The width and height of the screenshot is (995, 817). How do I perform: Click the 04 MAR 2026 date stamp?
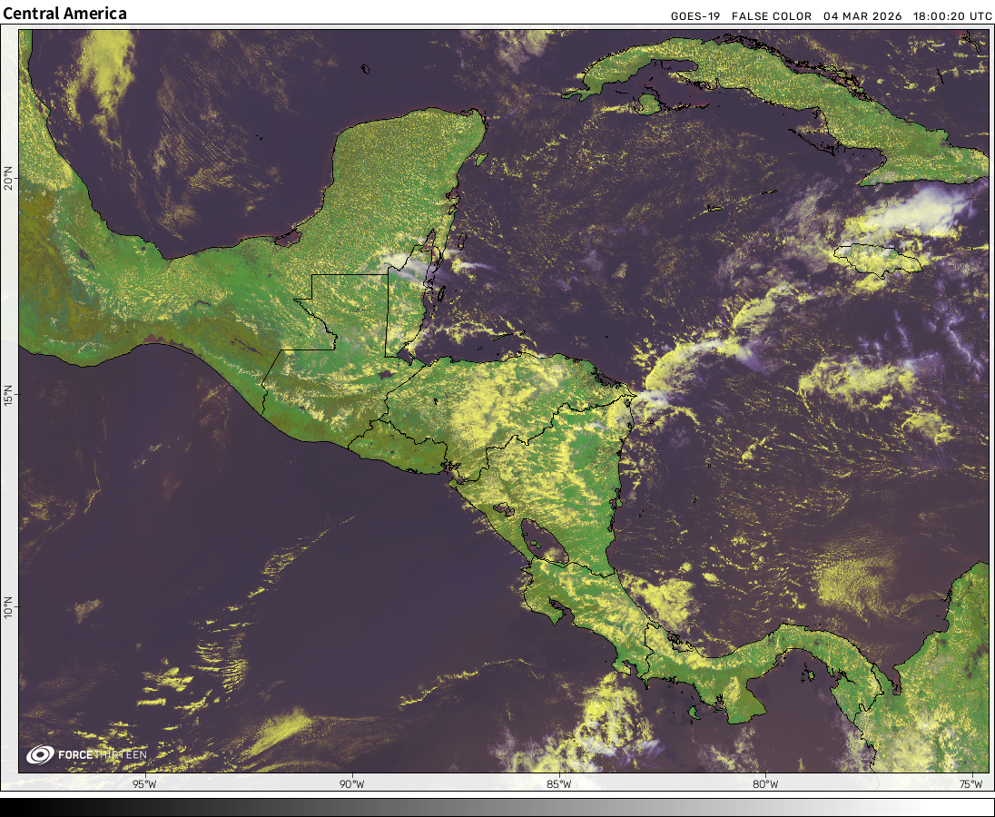862,16
